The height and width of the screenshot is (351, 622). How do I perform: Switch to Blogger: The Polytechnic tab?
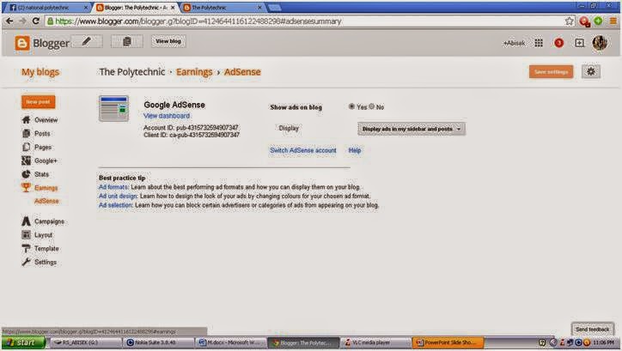pyautogui.click(x=137, y=8)
